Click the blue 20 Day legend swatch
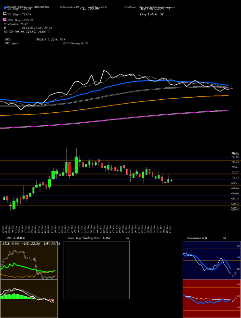The width and height of the screenshot is (241, 318). tap(5, 8)
